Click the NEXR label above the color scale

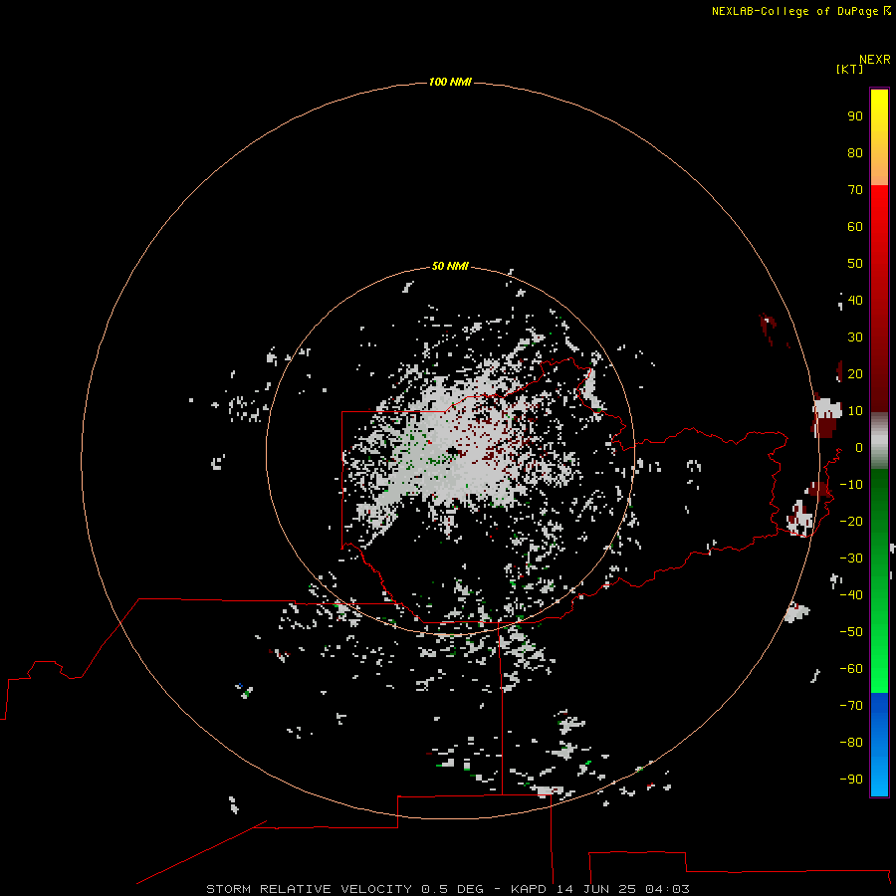click(875, 60)
